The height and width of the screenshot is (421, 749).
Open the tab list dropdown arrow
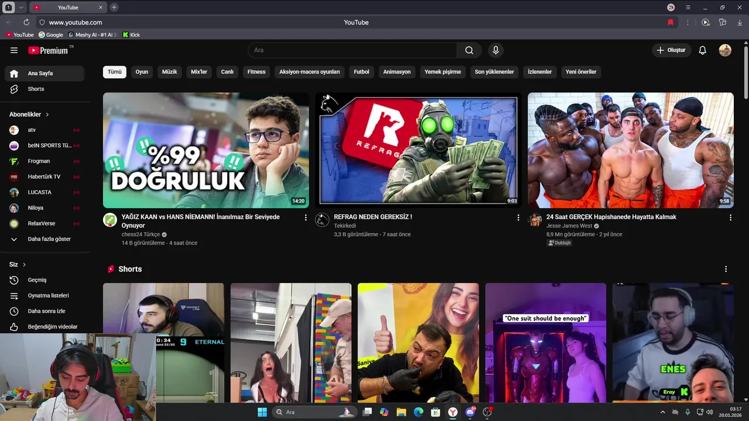pyautogui.click(x=21, y=8)
